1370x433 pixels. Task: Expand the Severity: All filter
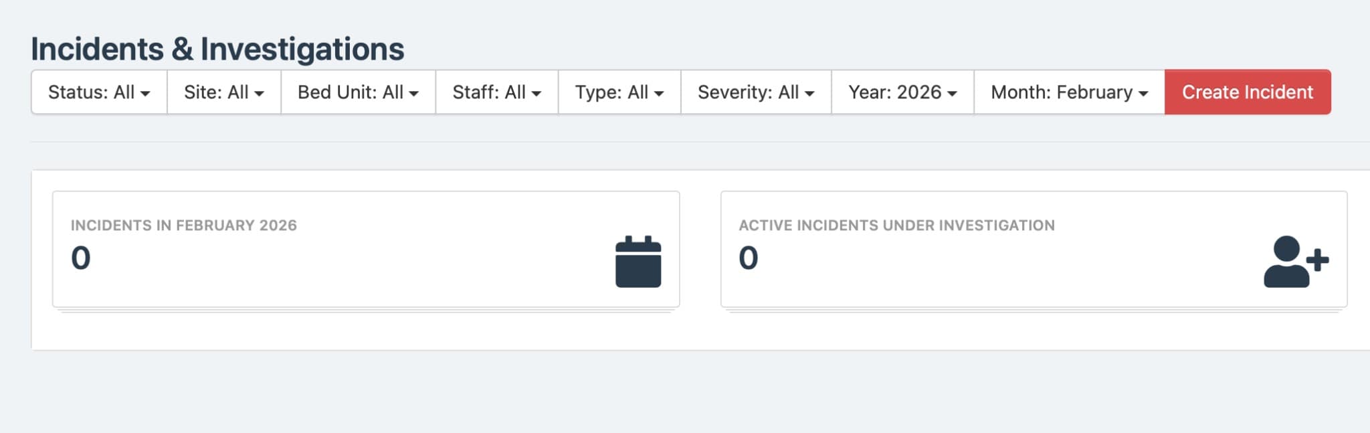tap(755, 92)
